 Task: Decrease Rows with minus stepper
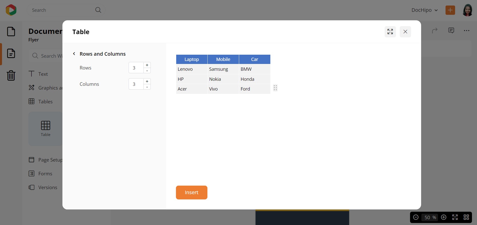point(147,70)
